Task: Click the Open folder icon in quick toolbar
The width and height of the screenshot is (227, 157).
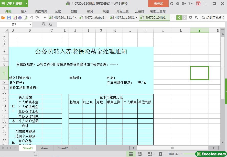Action: tap(3, 18)
